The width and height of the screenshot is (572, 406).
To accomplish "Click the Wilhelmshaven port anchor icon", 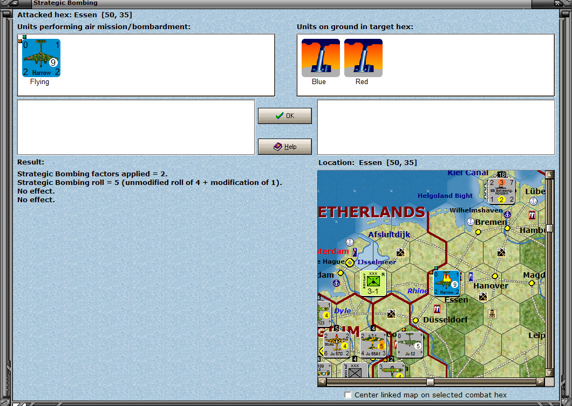I will (507, 215).
